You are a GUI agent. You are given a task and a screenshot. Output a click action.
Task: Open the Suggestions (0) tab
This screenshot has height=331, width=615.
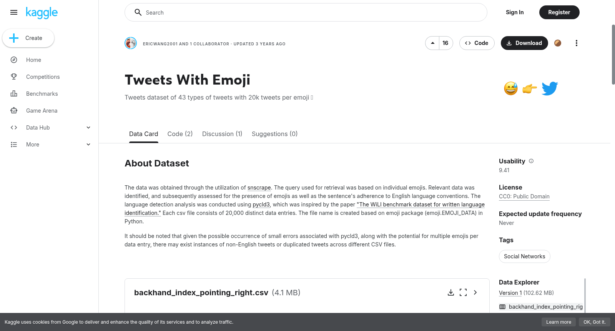coord(274,134)
